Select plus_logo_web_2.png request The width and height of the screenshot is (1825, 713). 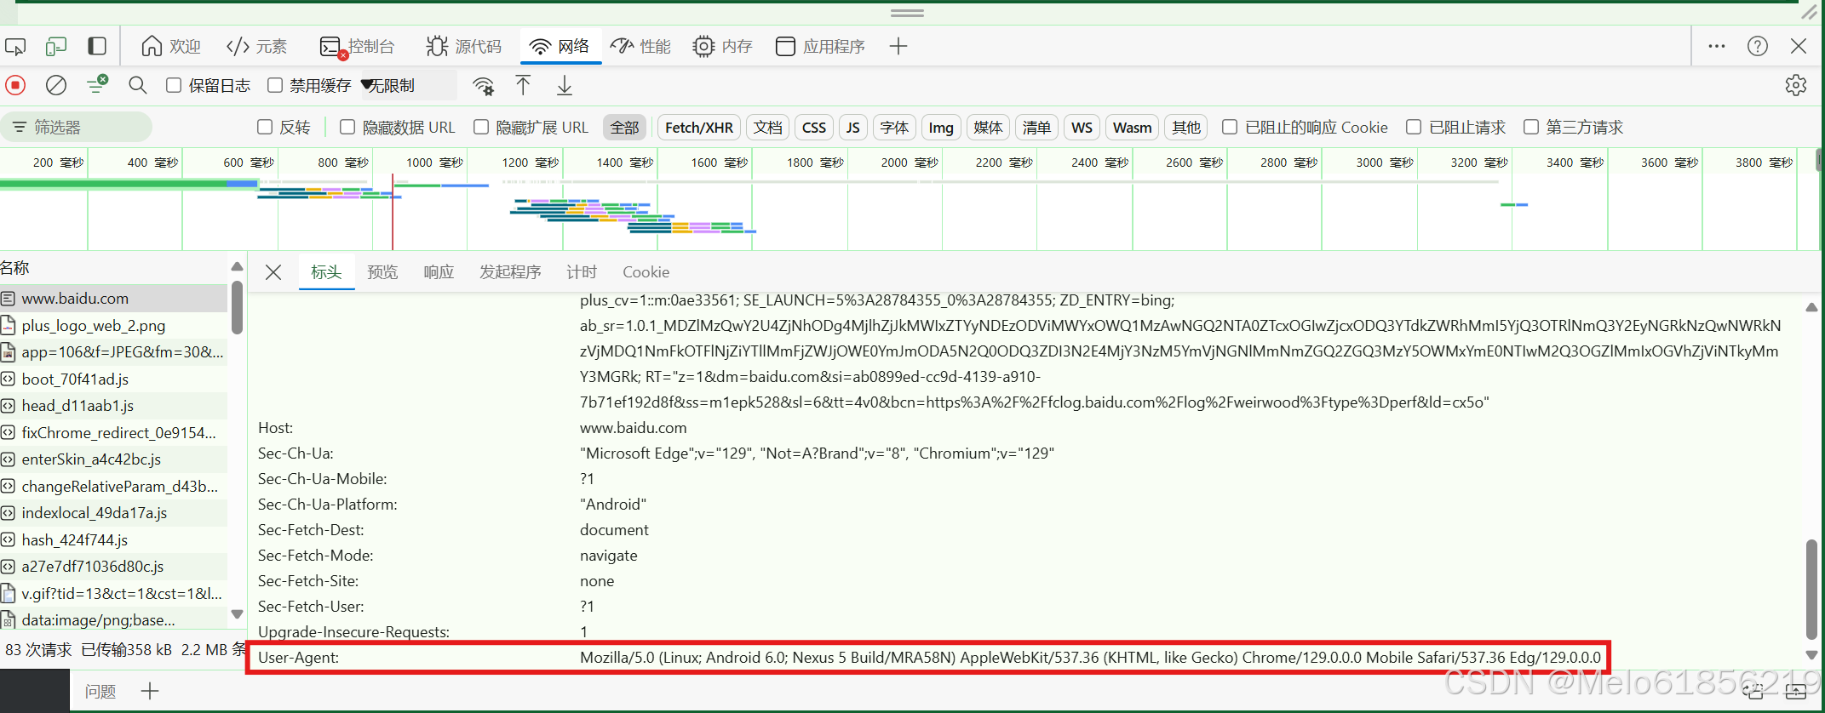pyautogui.click(x=114, y=326)
